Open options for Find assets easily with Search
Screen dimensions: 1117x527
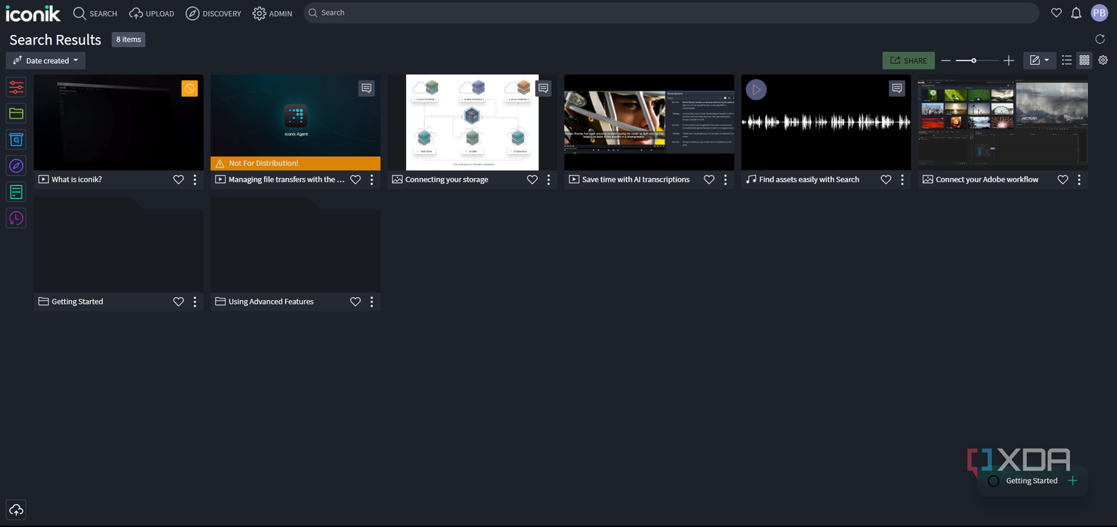coord(903,179)
